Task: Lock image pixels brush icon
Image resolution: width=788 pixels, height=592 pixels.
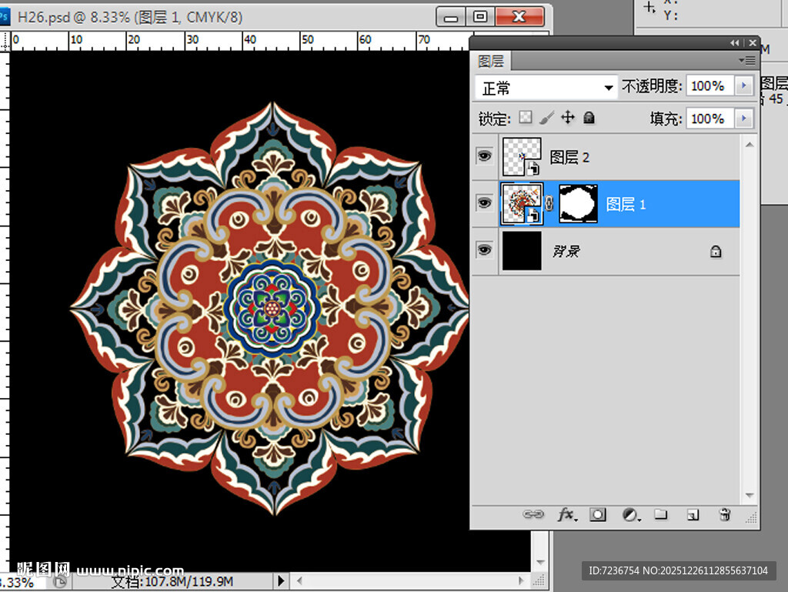Action: [x=546, y=118]
